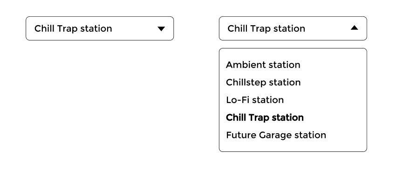Toggle the left station selector open
The height and width of the screenshot is (171, 396).
click(x=100, y=28)
